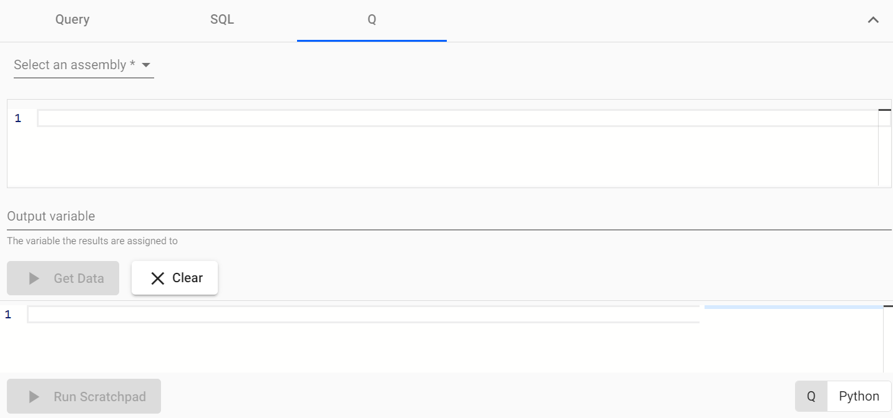Run the scratchpad code
The image size is (893, 418).
click(x=84, y=396)
